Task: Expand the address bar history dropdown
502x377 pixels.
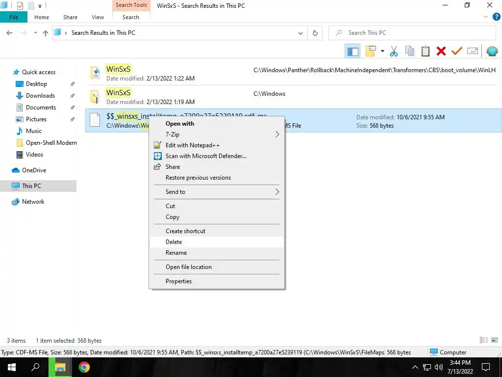Action: [x=301, y=33]
